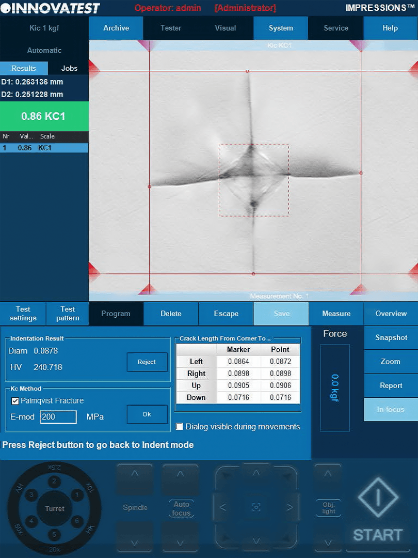Viewport: 418px width, 558px height.
Task: Move the stage diagonally down-right
Action: (286, 538)
